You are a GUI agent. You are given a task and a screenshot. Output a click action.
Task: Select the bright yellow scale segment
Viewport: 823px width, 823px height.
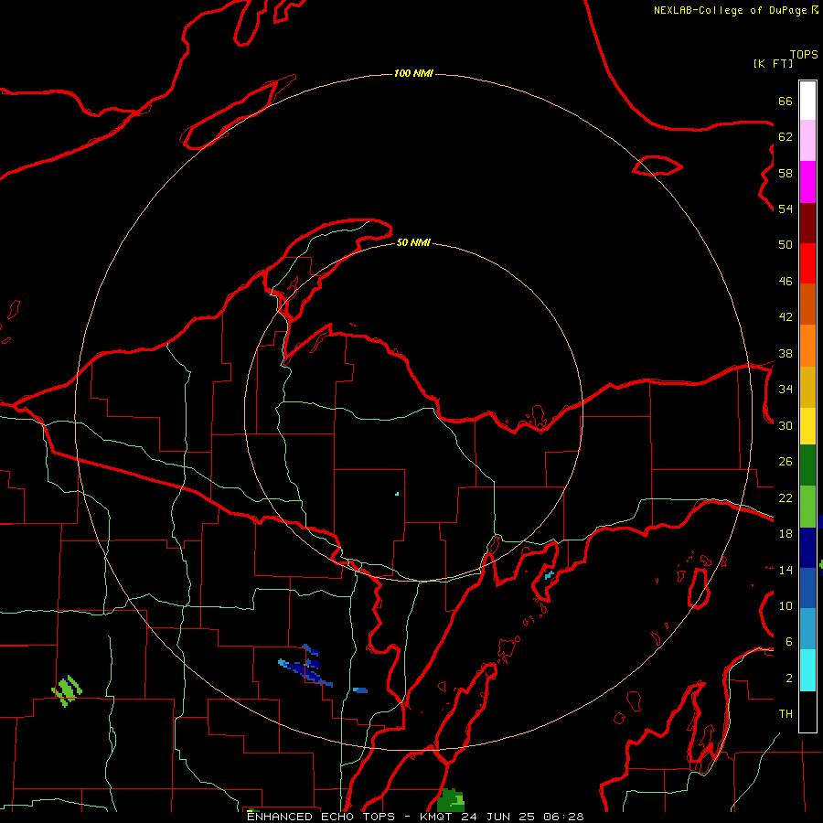click(x=807, y=426)
